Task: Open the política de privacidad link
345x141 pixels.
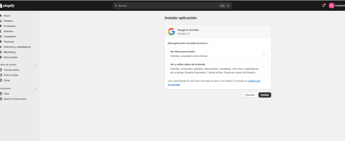Action: [x=254, y=81]
